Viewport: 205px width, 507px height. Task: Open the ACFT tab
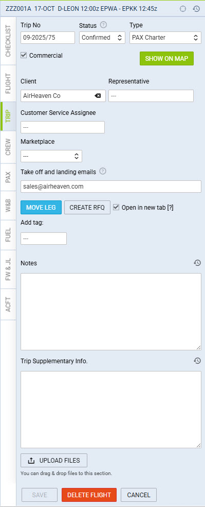(8, 305)
